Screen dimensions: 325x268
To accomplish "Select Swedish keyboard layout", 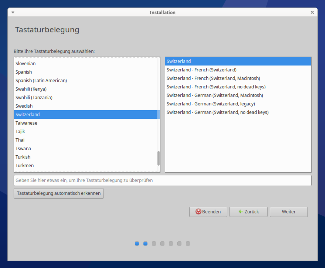I will pos(24,106).
